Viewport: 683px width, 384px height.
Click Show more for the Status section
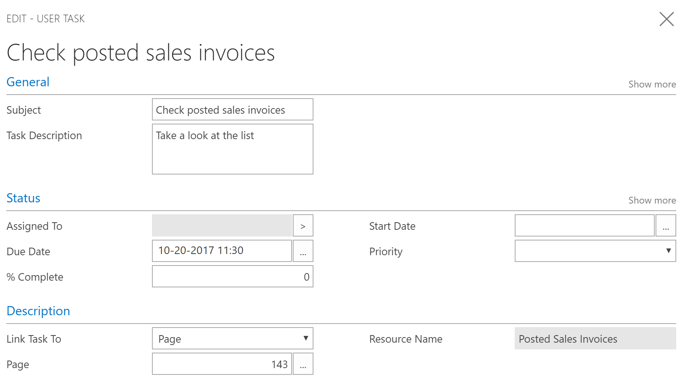(652, 200)
